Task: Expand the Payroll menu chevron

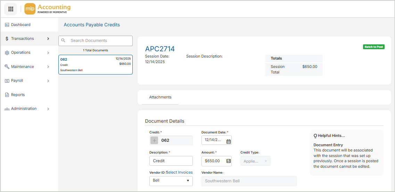Action: [x=48, y=81]
